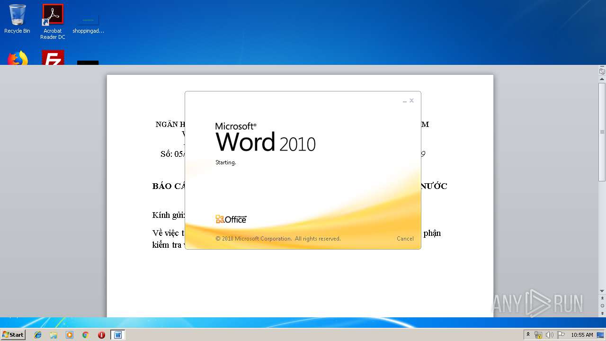The height and width of the screenshot is (341, 606).
Task: Open Windows Explorer from taskbar
Action: coord(53,335)
